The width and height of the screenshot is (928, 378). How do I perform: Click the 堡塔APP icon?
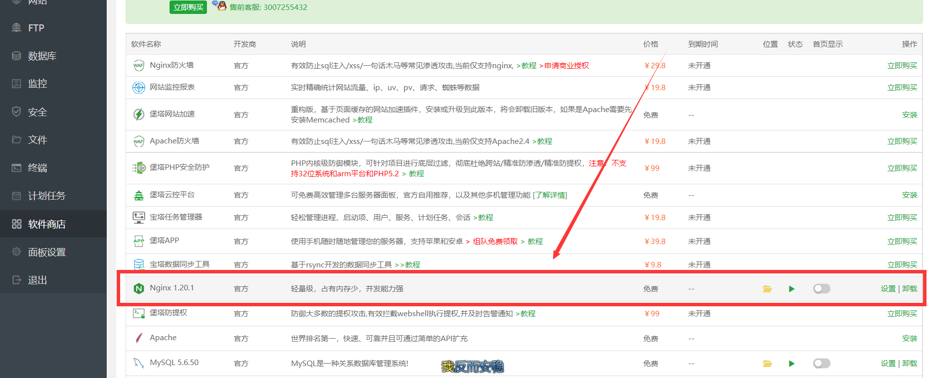click(139, 241)
